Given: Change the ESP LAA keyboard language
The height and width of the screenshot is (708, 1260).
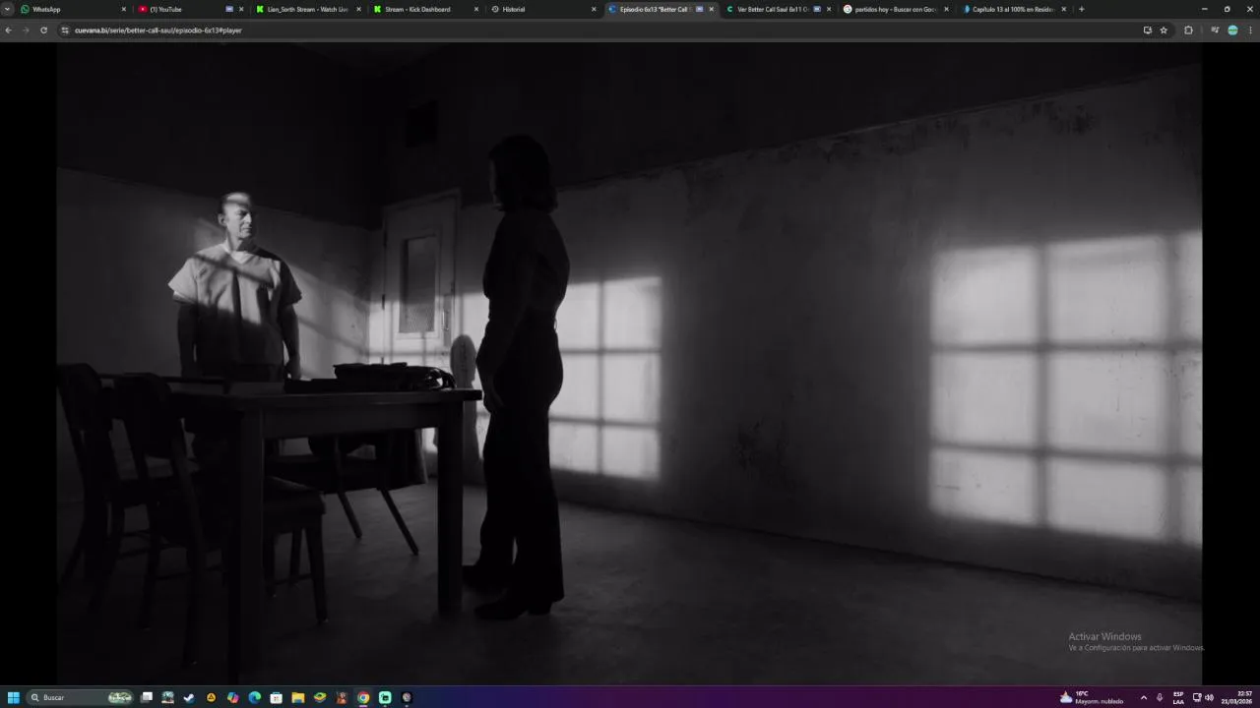Looking at the screenshot, I should click(x=1178, y=697).
